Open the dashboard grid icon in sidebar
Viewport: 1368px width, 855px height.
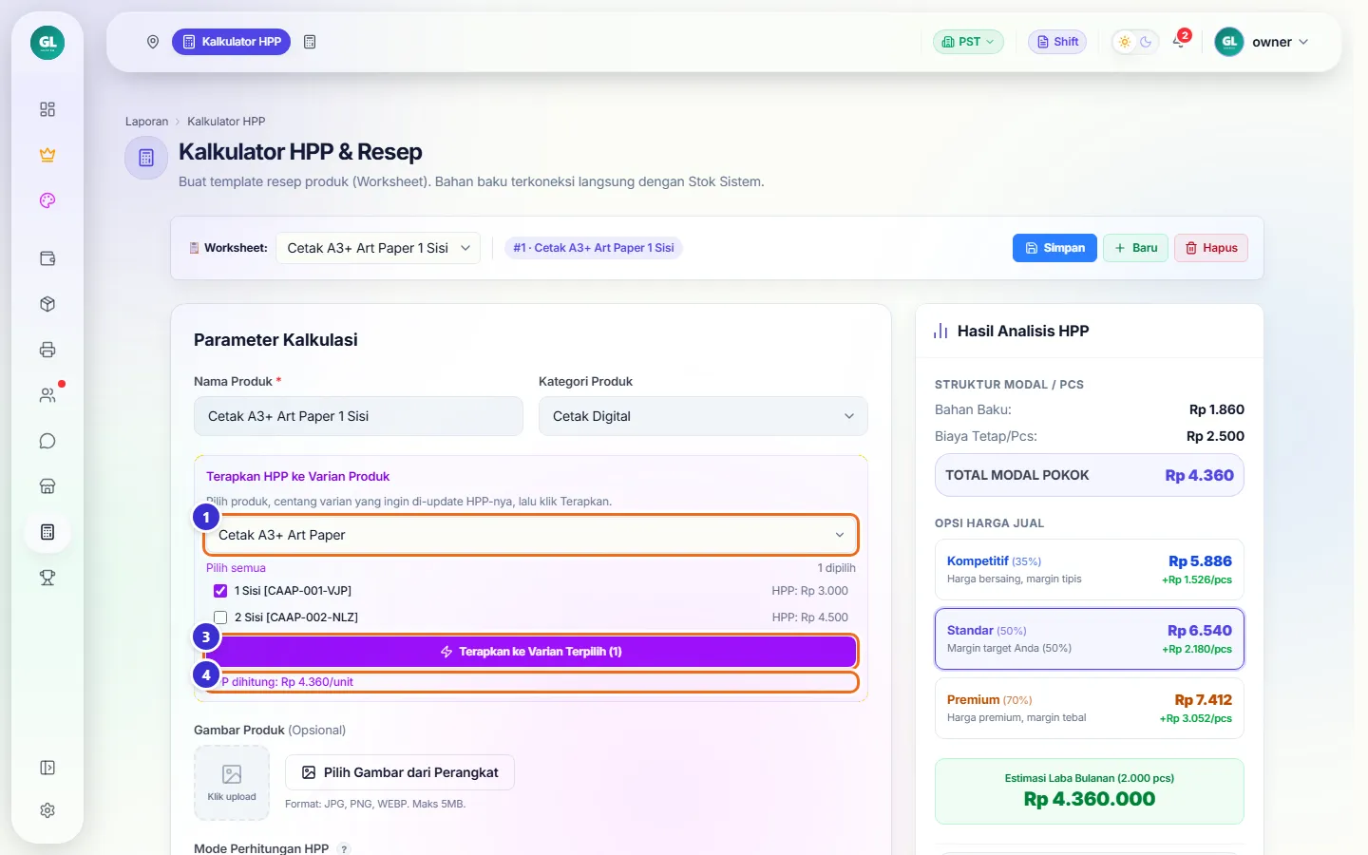[x=47, y=109]
